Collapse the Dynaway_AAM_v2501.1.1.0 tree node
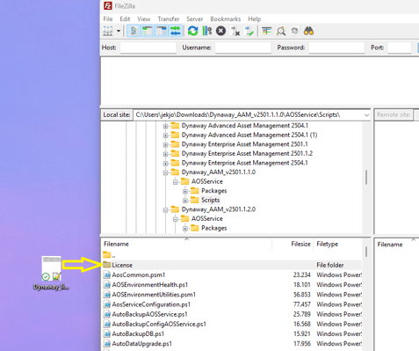This screenshot has height=351, width=419. 165,172
